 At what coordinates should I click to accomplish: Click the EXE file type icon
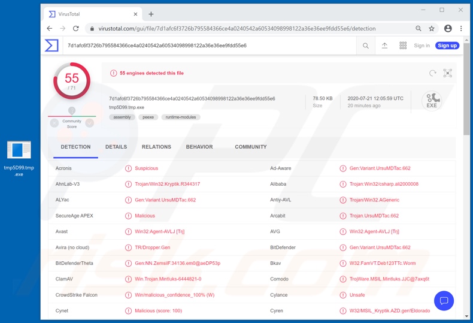(x=432, y=101)
